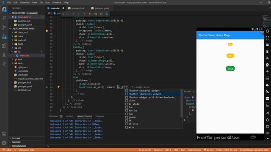
Task: Open the Search view in activity bar
Action: pyautogui.click(x=4, y=18)
